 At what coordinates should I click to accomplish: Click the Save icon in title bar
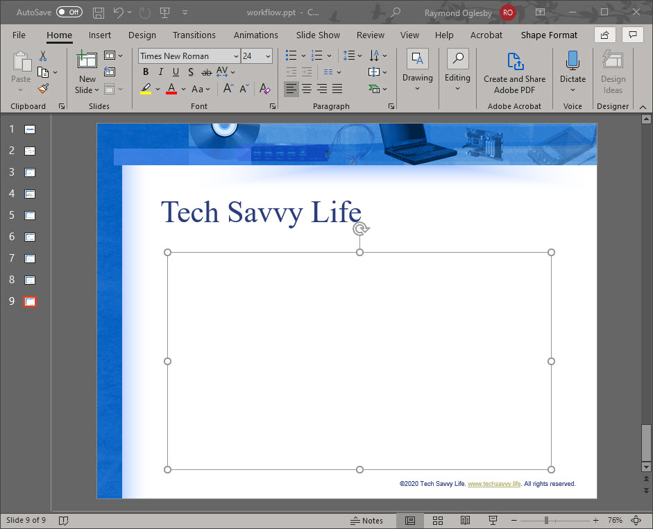(99, 12)
